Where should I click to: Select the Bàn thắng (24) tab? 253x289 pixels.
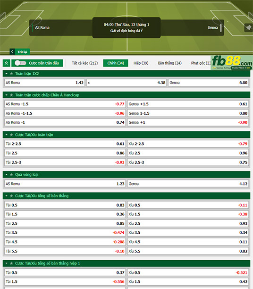click(170, 63)
